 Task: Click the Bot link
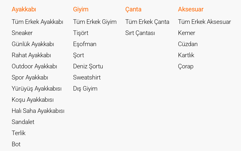16,144
